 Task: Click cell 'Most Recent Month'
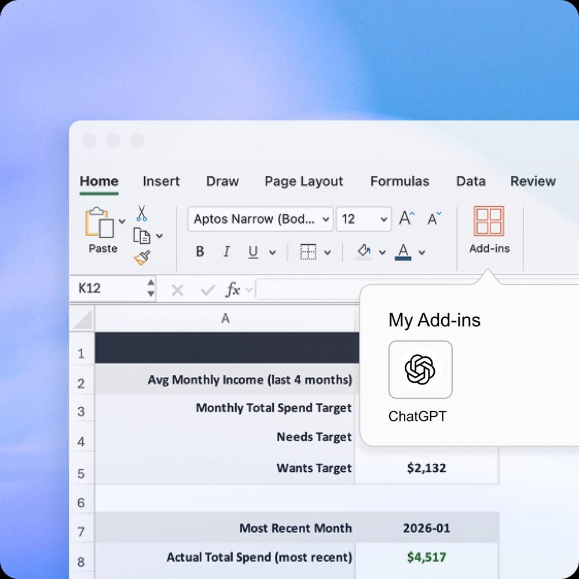tap(225, 527)
